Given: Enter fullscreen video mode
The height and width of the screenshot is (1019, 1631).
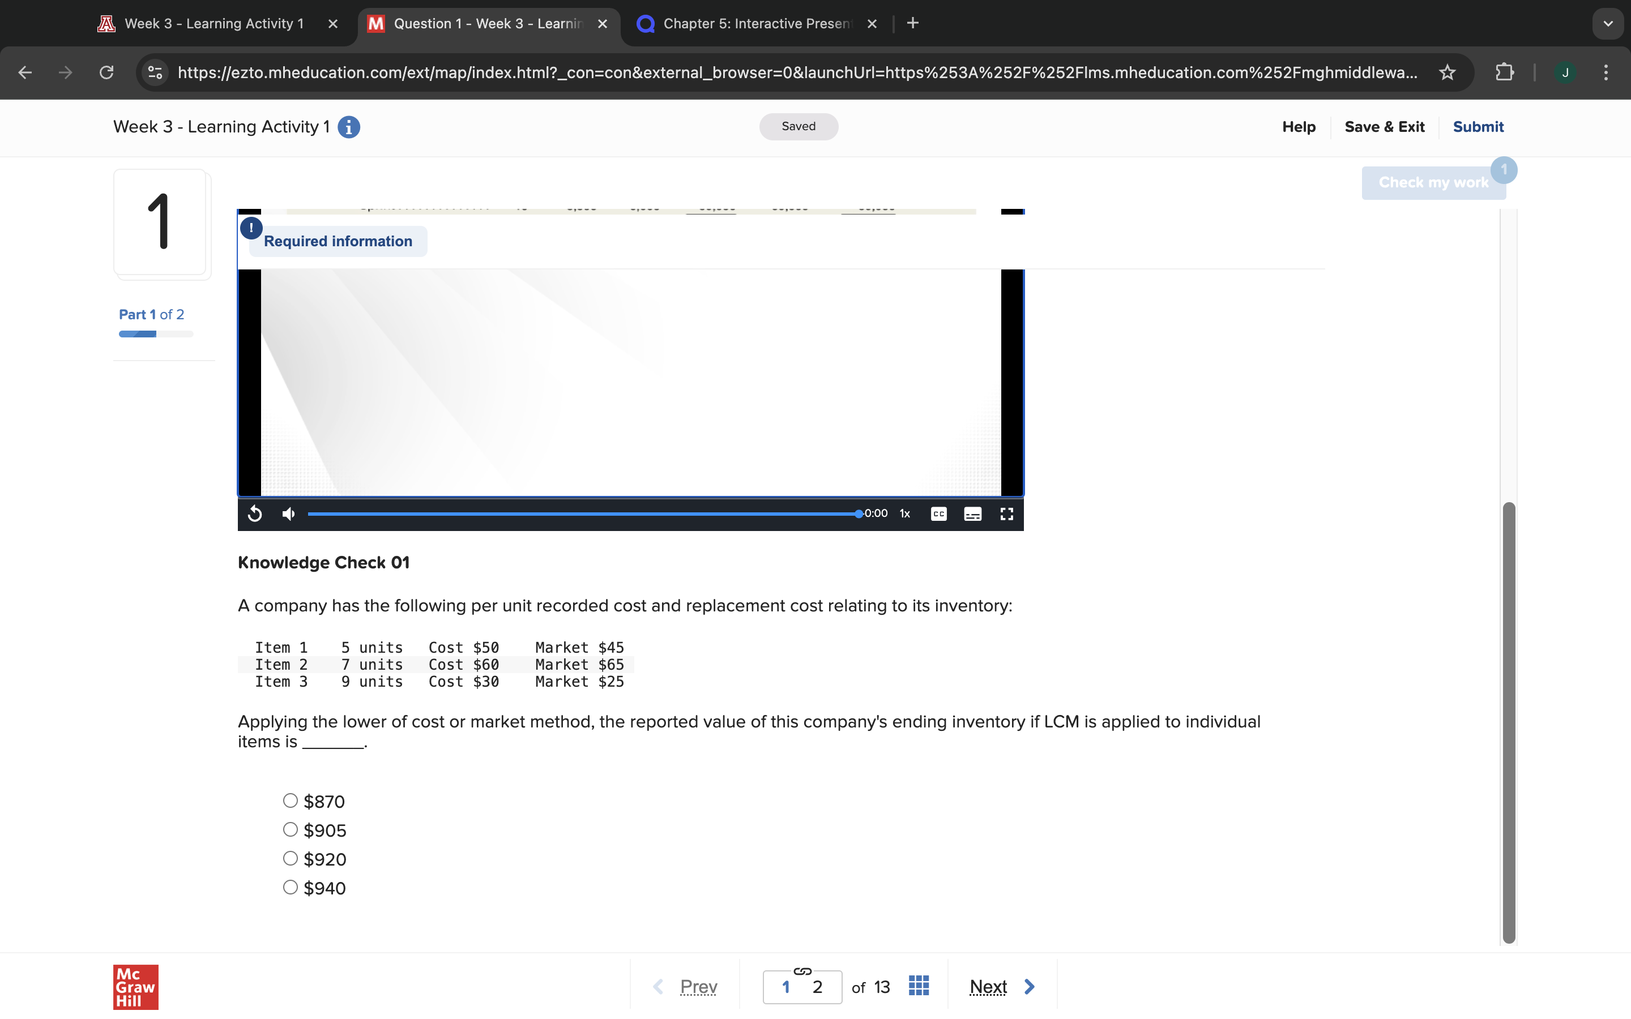Looking at the screenshot, I should 1006,514.
